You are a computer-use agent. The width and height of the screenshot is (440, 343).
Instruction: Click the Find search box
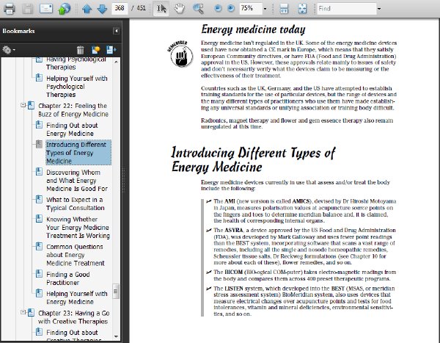click(347, 8)
